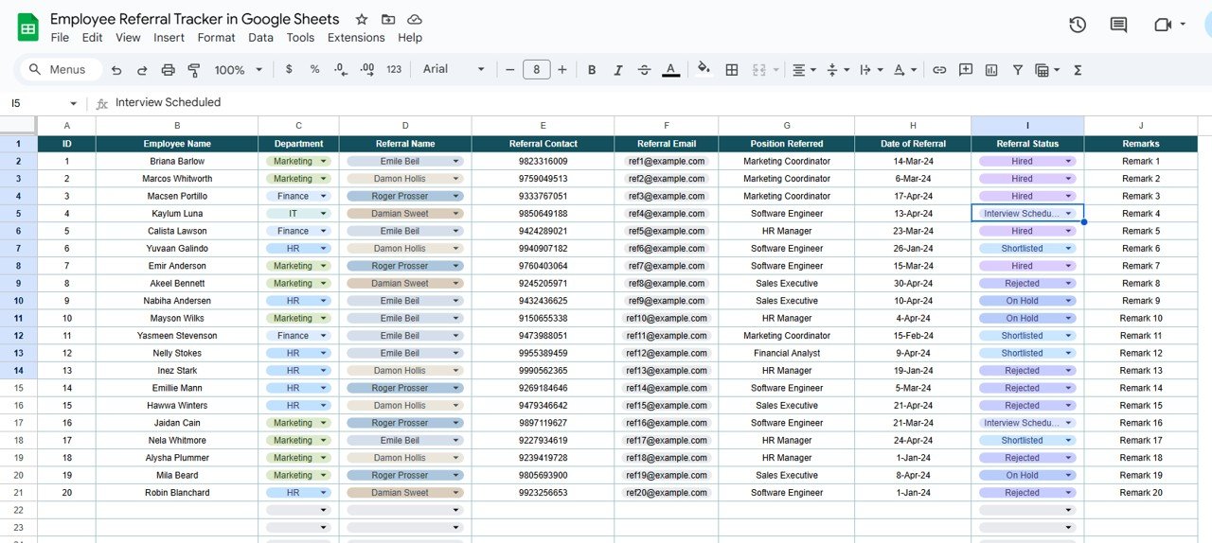1212x543 pixels.
Task: Open Interview Scheduled status dropdown in row 5
Action: tap(1069, 214)
